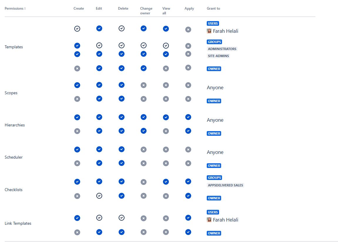Toggle outlined Delete check for Link Templates Farah Helali
This screenshot has height=242, width=338.
point(122,218)
